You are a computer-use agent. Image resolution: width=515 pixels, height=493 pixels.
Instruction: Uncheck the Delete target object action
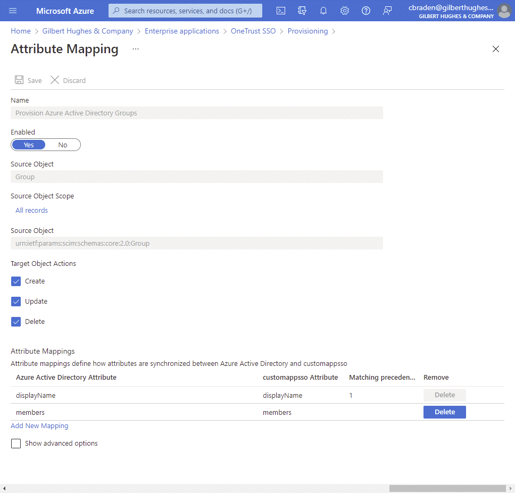click(x=16, y=321)
